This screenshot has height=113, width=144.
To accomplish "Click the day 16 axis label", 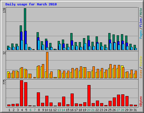I will pos(72,110).
